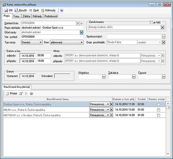Open help via the blue question icon
The width and height of the screenshot is (173, 159).
pos(62,10)
